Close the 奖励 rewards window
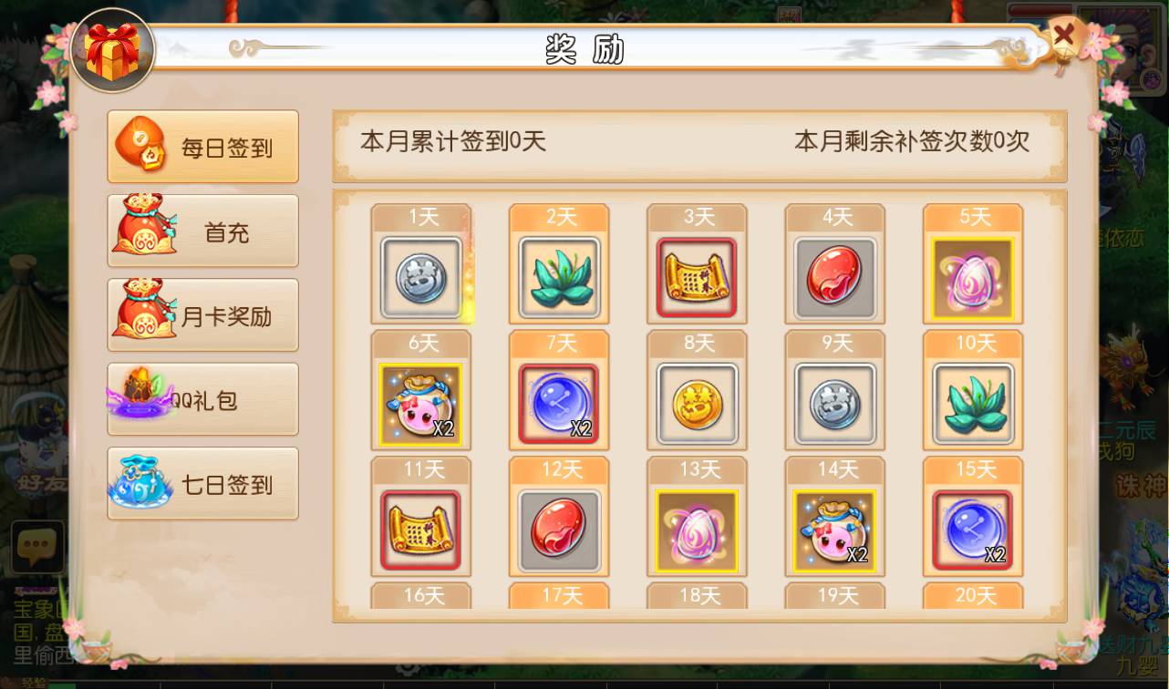 pyautogui.click(x=1063, y=38)
